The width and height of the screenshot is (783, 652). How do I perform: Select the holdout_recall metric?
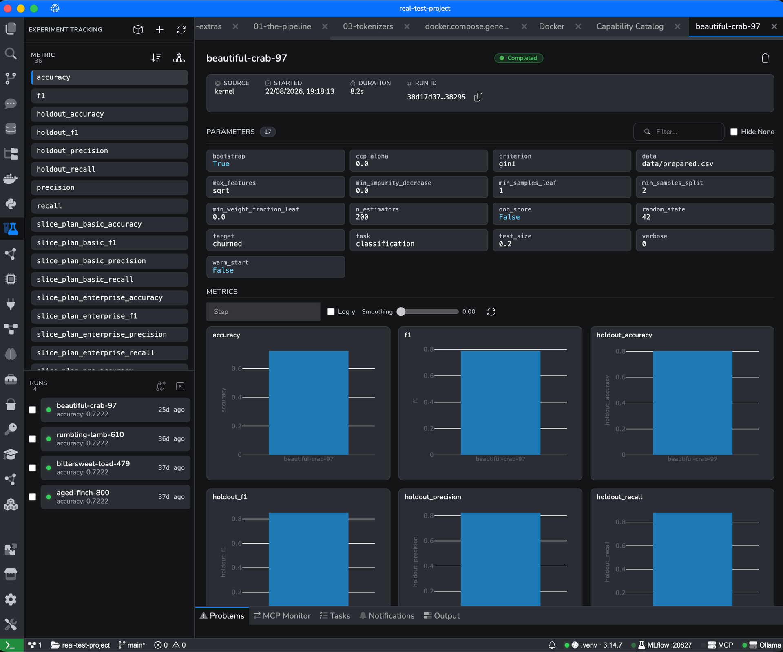point(109,169)
